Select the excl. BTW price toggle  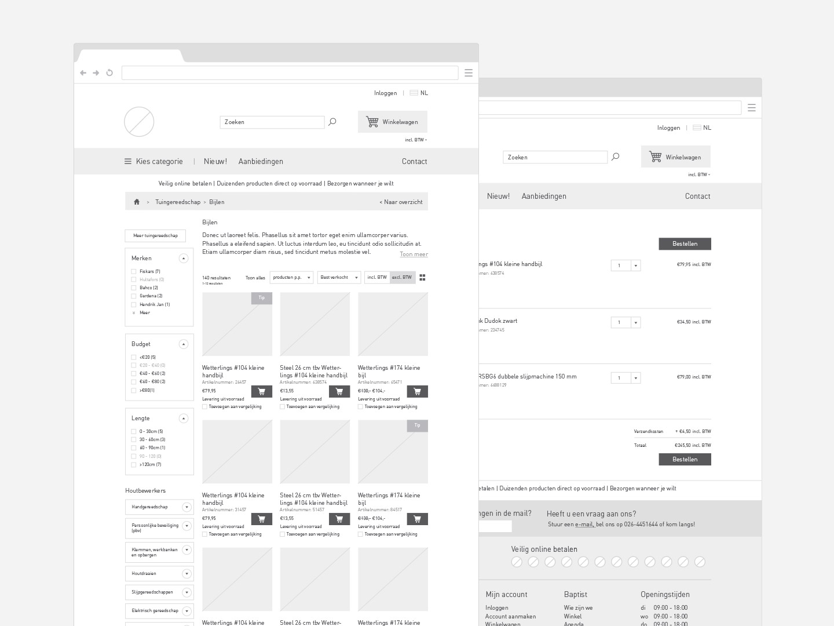tap(402, 278)
